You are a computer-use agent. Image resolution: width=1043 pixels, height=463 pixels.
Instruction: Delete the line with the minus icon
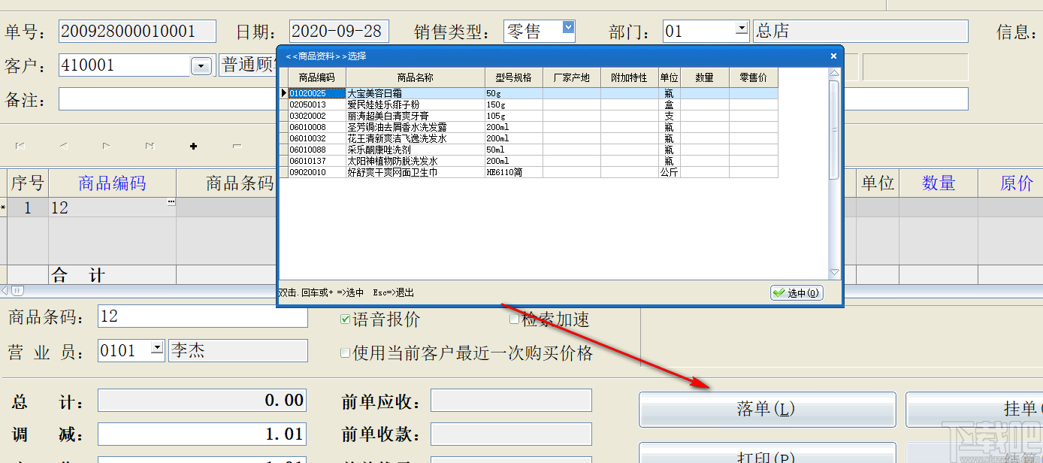237,147
